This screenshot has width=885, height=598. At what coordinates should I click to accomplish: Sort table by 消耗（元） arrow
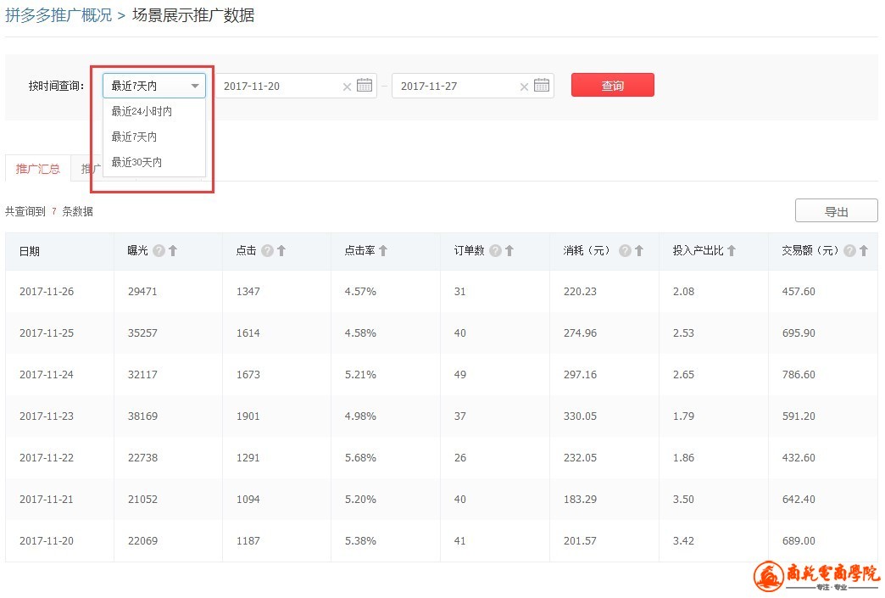[x=639, y=250]
